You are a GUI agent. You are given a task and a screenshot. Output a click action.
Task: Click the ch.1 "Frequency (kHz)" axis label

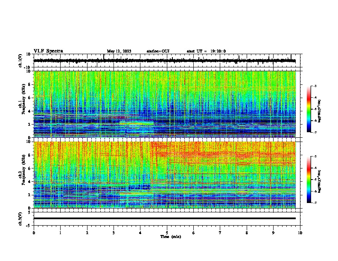[x=23, y=99]
